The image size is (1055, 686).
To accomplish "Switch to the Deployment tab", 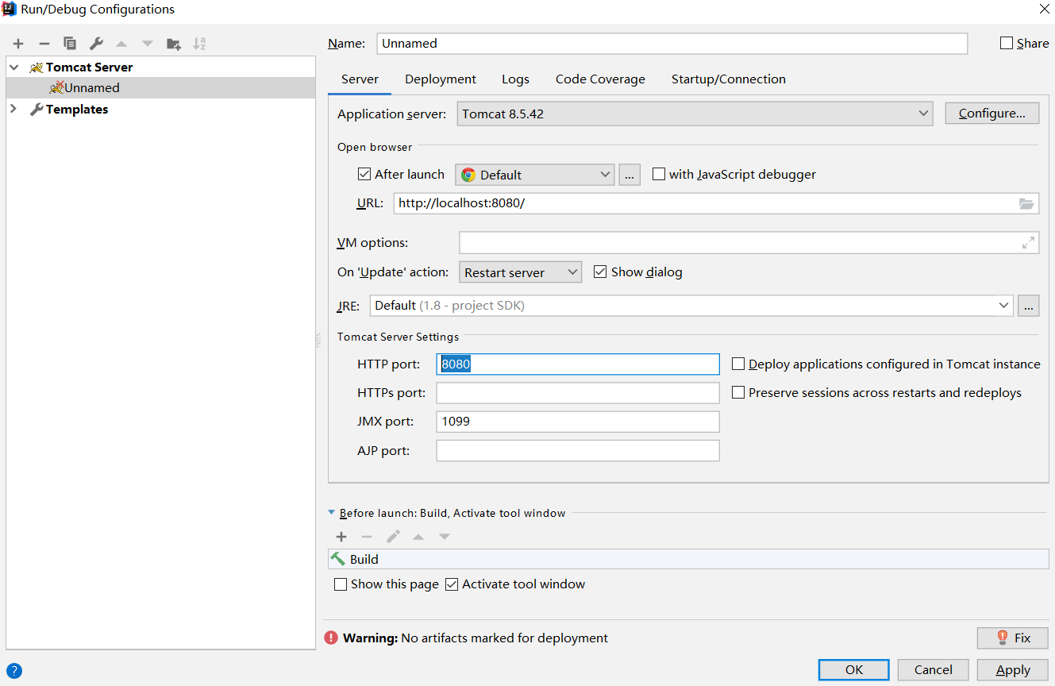I will click(x=441, y=79).
